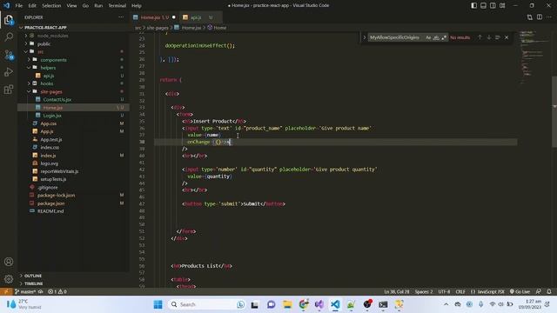Open the Help menu
Screen dimensions: 557x313
click(x=137, y=6)
